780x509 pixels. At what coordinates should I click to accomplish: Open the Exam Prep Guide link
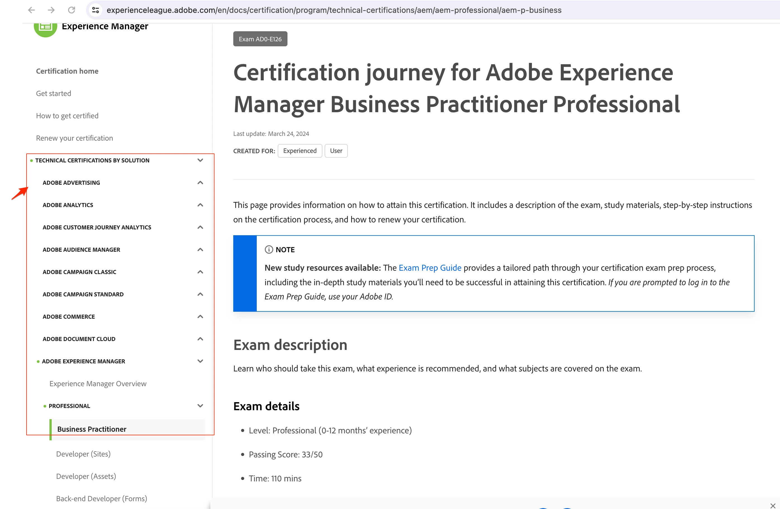pyautogui.click(x=430, y=268)
